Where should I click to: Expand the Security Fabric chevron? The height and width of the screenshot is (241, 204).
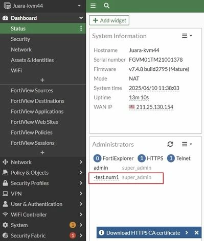pyautogui.click(x=81, y=235)
